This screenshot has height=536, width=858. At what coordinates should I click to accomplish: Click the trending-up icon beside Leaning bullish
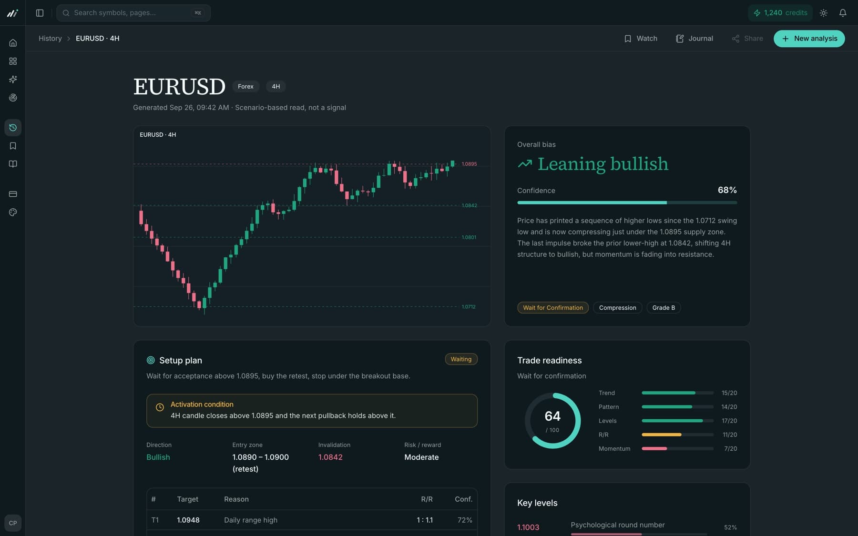525,164
